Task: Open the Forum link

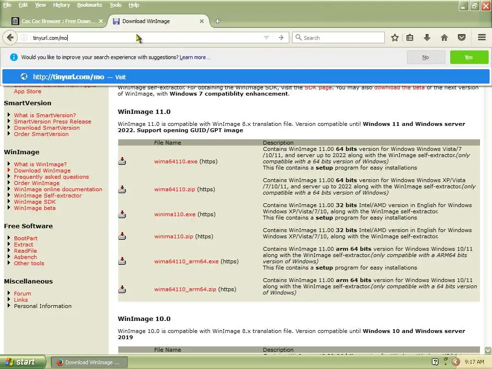Action: click(22, 294)
